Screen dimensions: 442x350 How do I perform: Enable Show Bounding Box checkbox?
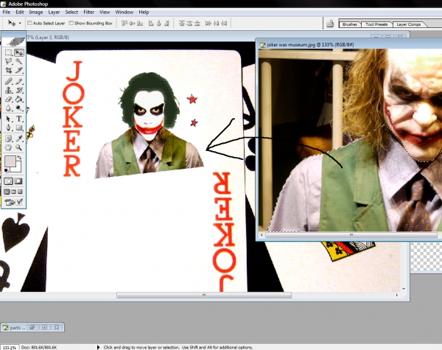71,23
